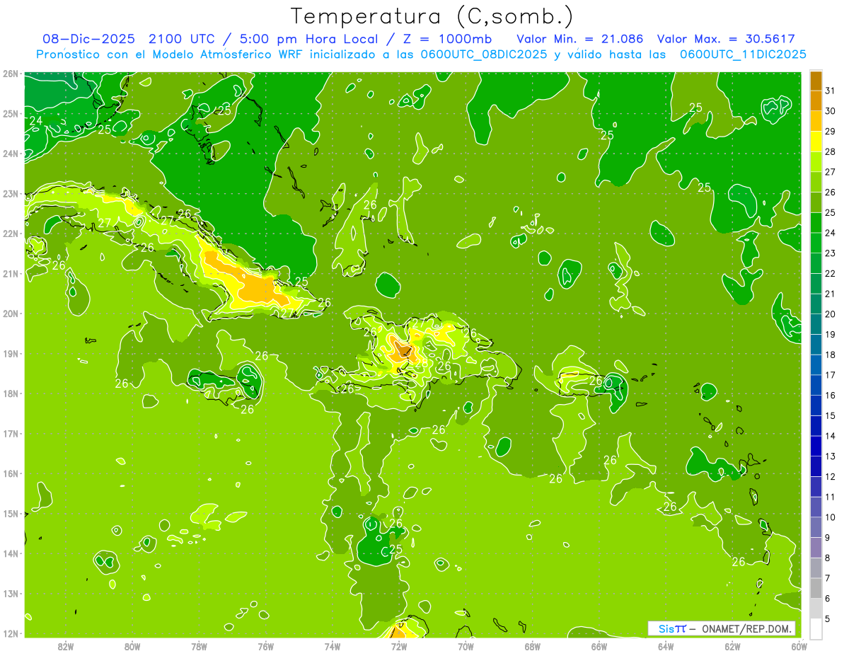
Task: Click latitude axis label '15N'
Action: click(x=10, y=513)
